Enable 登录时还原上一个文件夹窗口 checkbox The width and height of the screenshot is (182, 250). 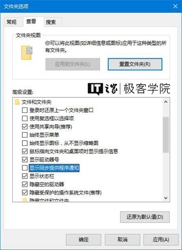25,110
